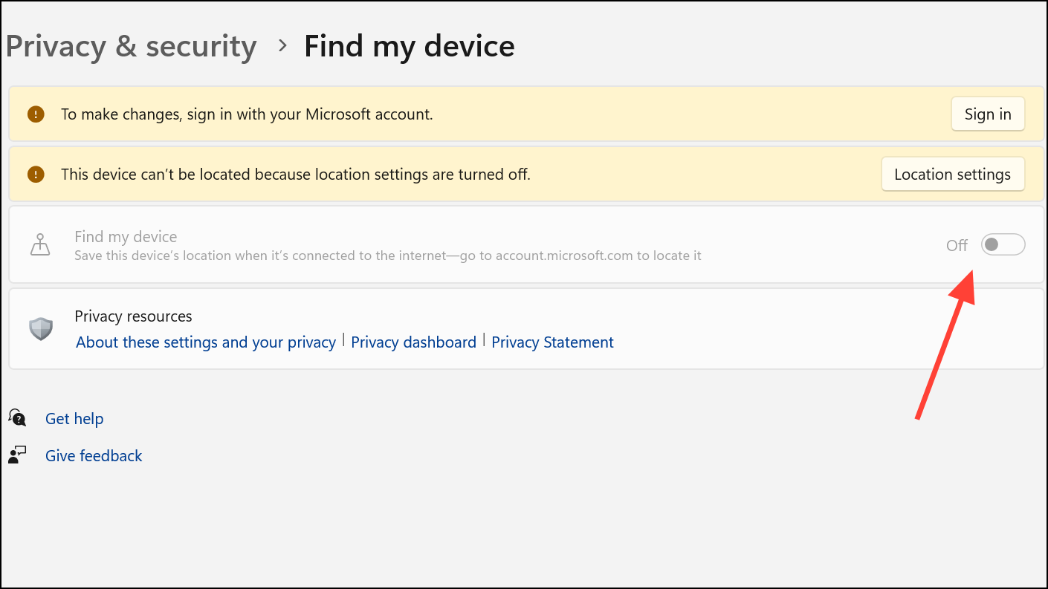Toggle the Find my device switch
The height and width of the screenshot is (589, 1048).
click(x=1003, y=244)
